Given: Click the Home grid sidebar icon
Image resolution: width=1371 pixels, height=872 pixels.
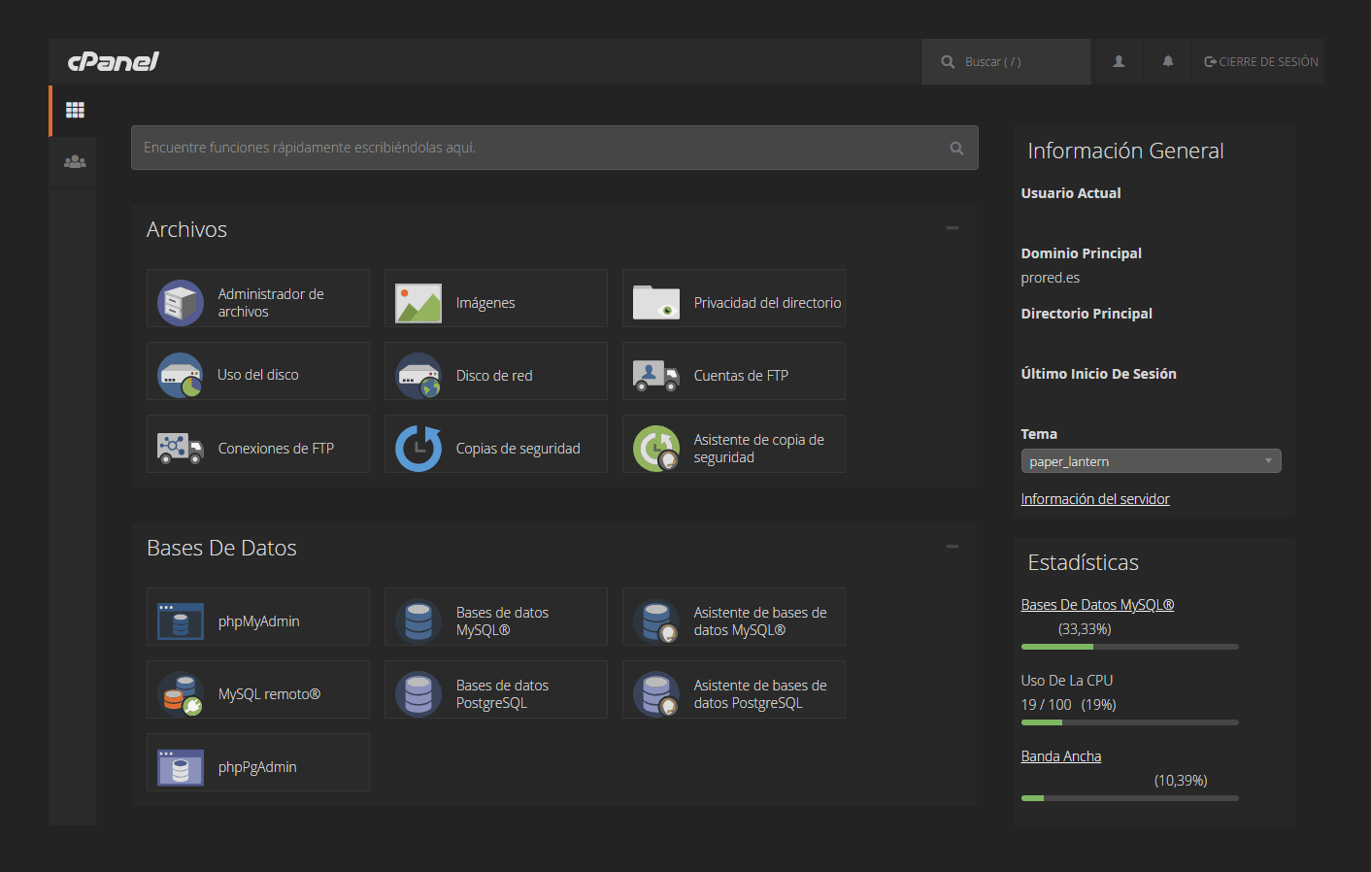Looking at the screenshot, I should tap(75, 110).
